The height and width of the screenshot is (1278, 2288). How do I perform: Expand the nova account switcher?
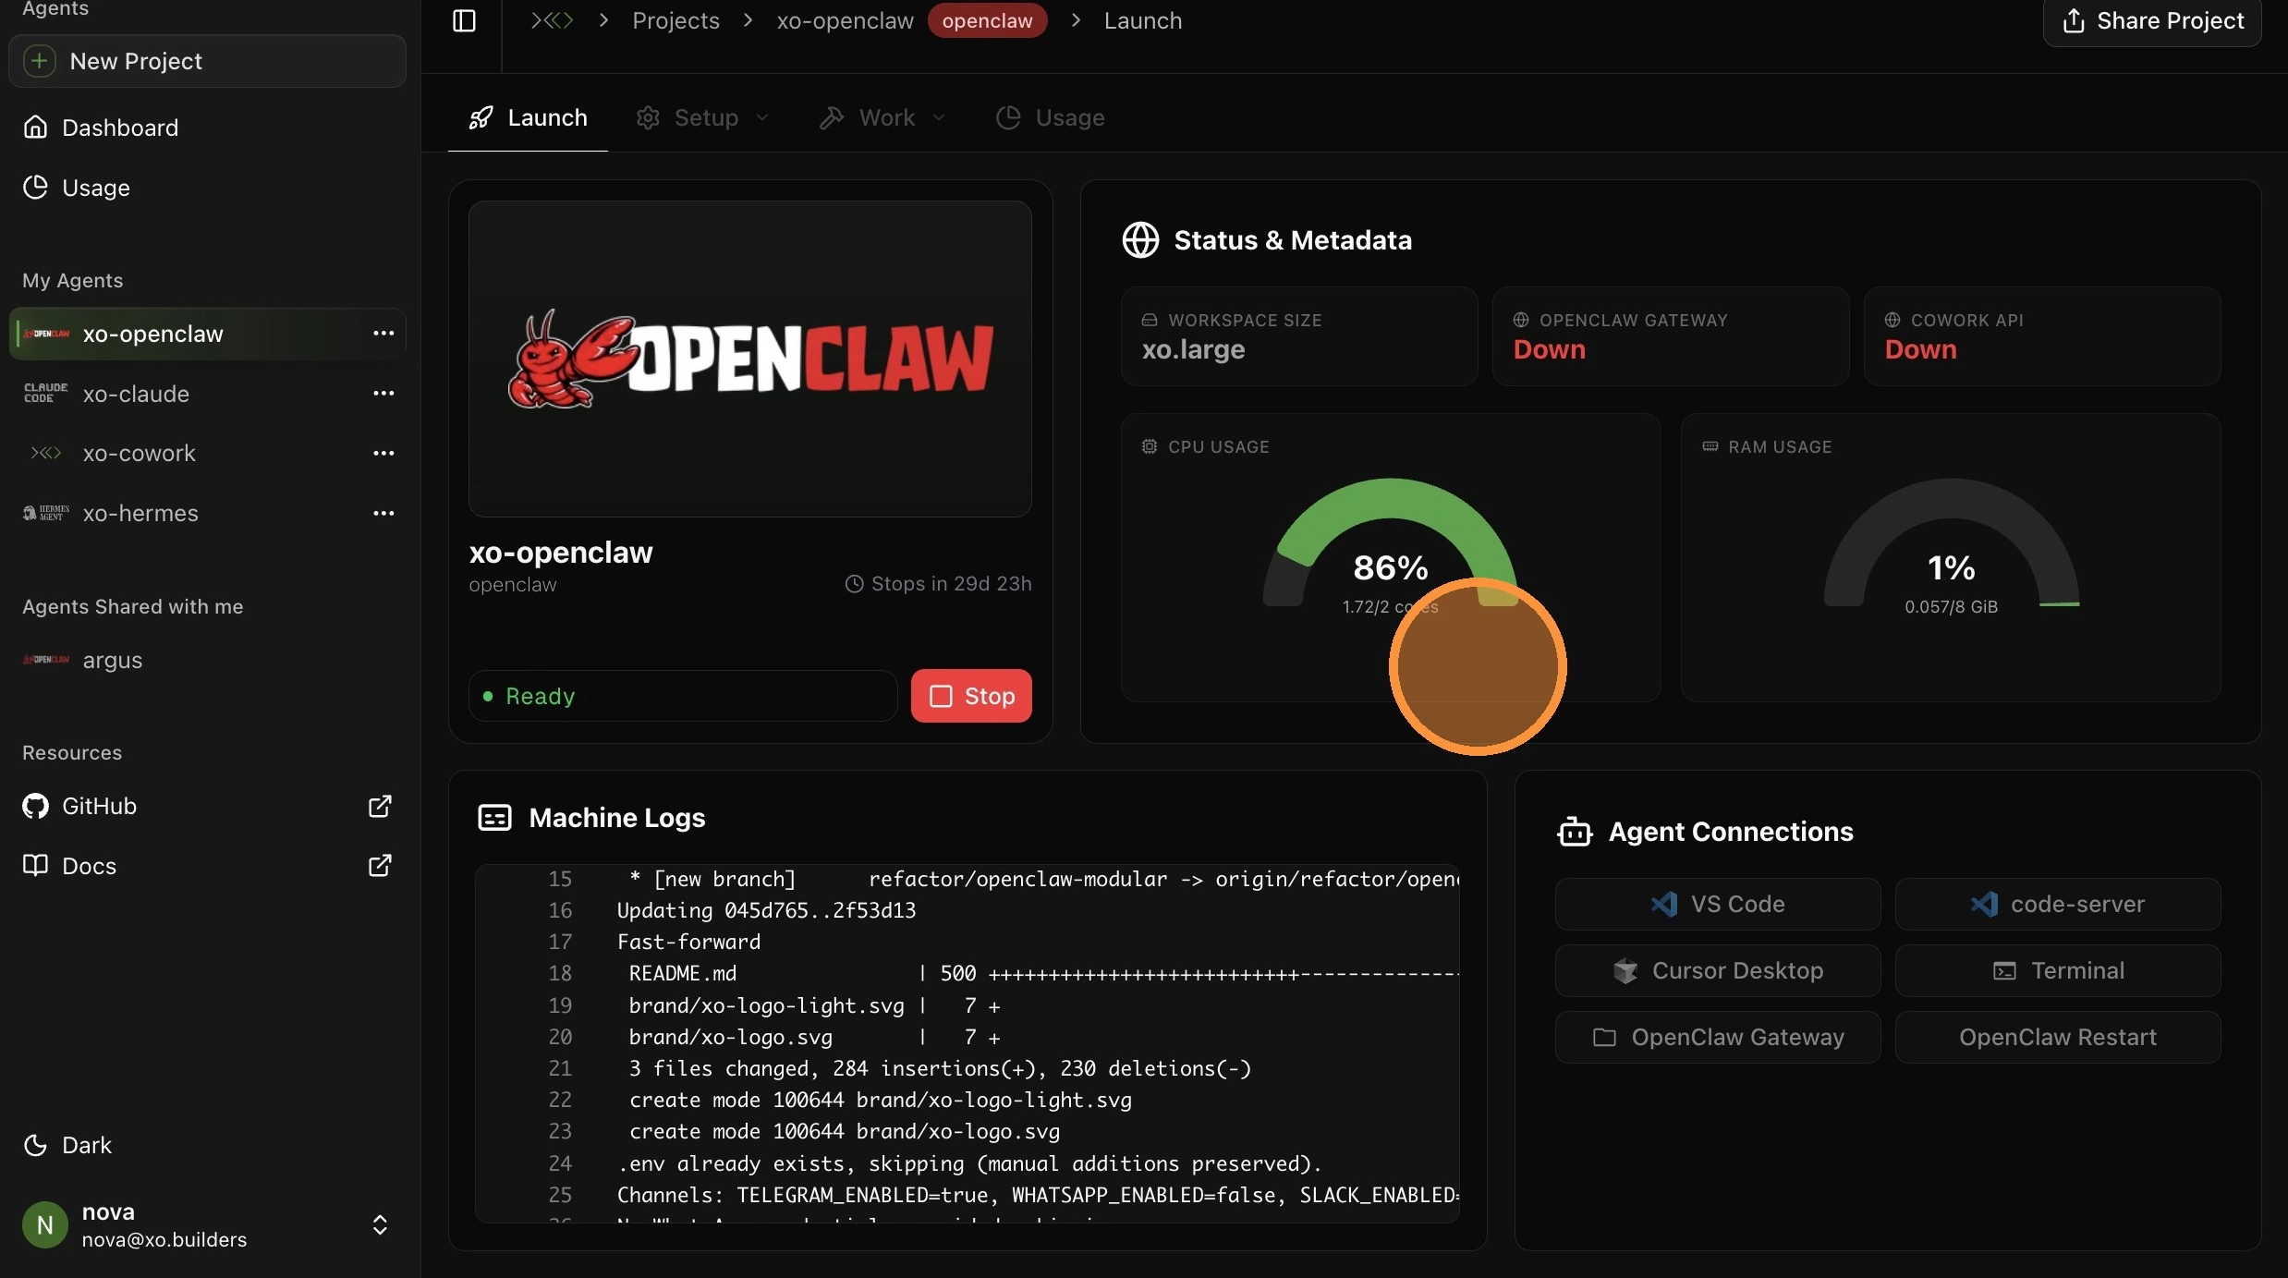(x=380, y=1225)
